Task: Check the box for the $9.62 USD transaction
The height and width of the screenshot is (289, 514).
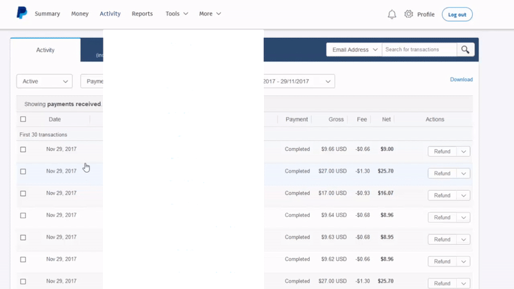Action: [x=23, y=259]
